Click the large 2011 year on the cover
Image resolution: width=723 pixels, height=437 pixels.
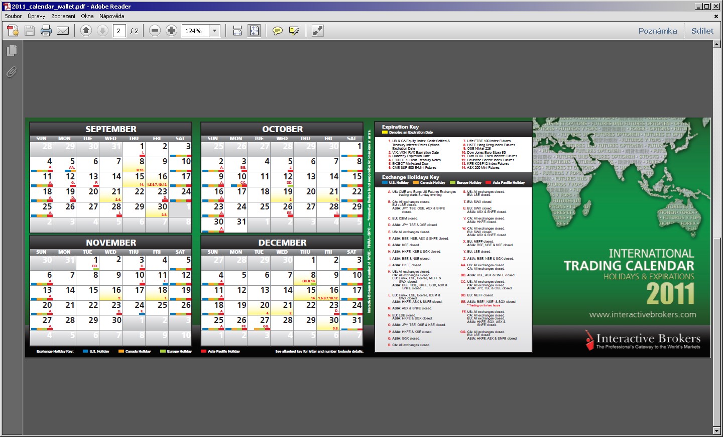tap(670, 293)
